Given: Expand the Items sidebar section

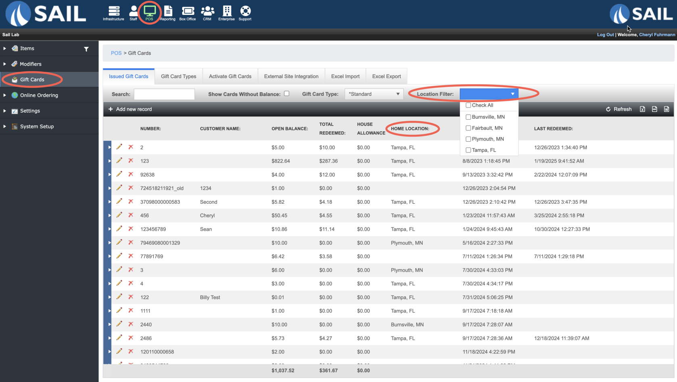Looking at the screenshot, I should click(5, 48).
